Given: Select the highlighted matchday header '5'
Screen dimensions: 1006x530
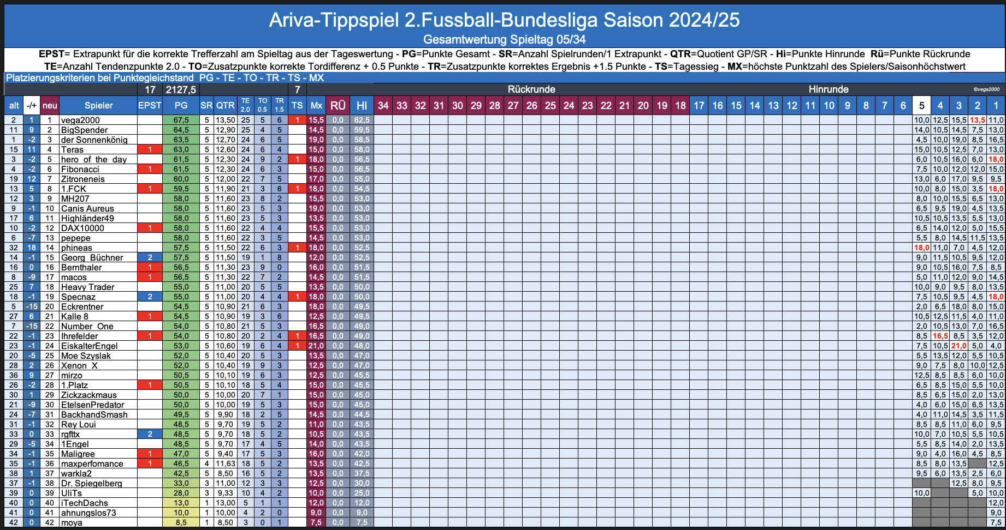Looking at the screenshot, I should click(x=922, y=106).
